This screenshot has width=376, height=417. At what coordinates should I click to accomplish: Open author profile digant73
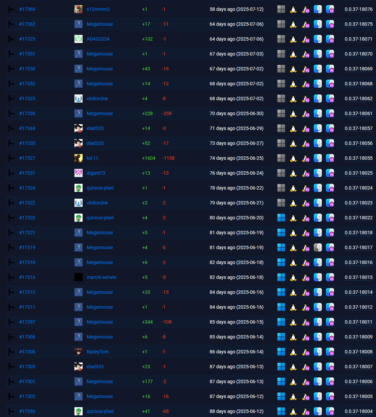96,173
